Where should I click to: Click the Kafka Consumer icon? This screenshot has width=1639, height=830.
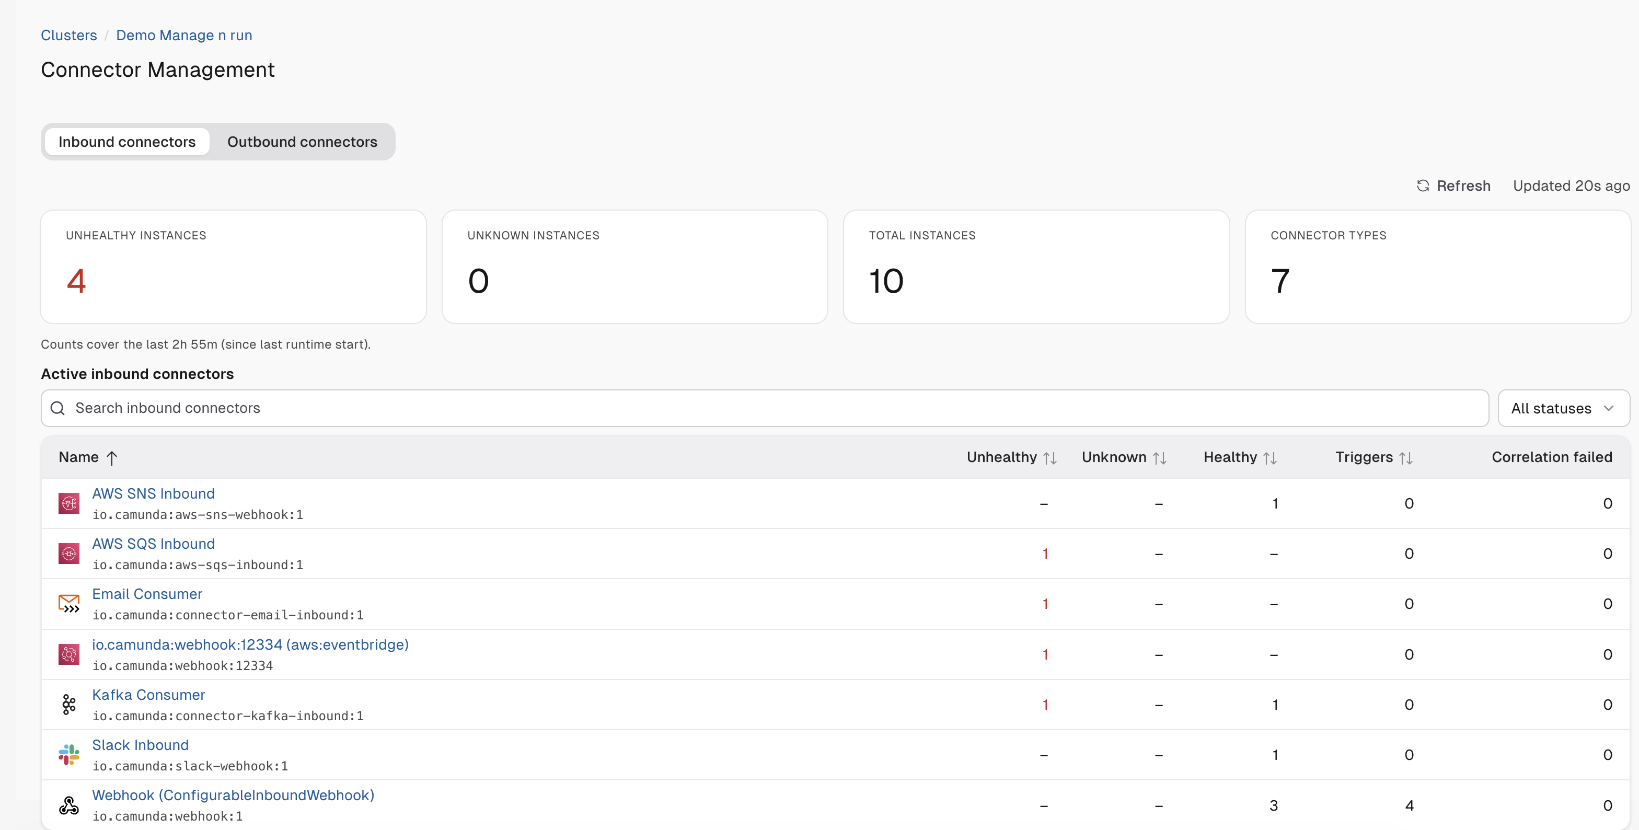[68, 705]
